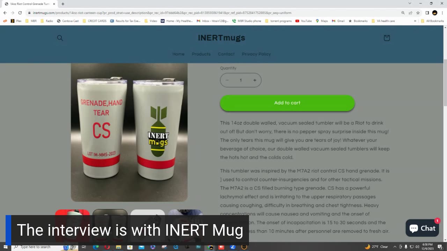Open the Centova Cast bookmark
Viewport: 447px width, 251px height.
(x=68, y=21)
